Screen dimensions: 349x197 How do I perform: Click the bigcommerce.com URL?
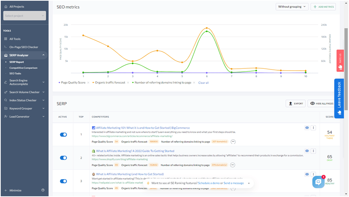point(132,136)
